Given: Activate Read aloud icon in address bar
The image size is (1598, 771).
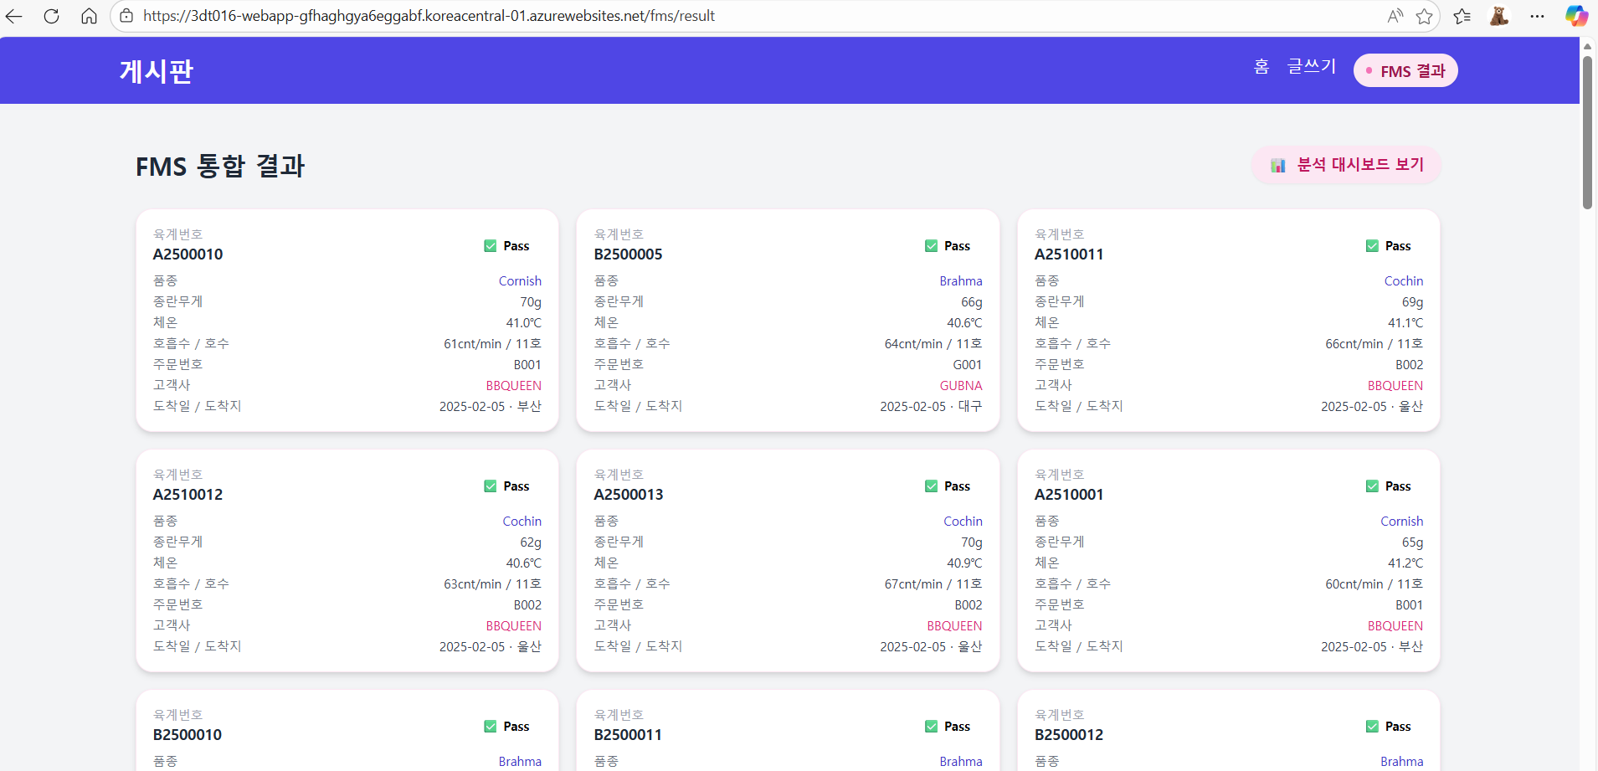Looking at the screenshot, I should click(1395, 16).
